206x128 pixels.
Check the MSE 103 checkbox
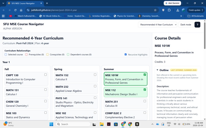tap(45, 113)
